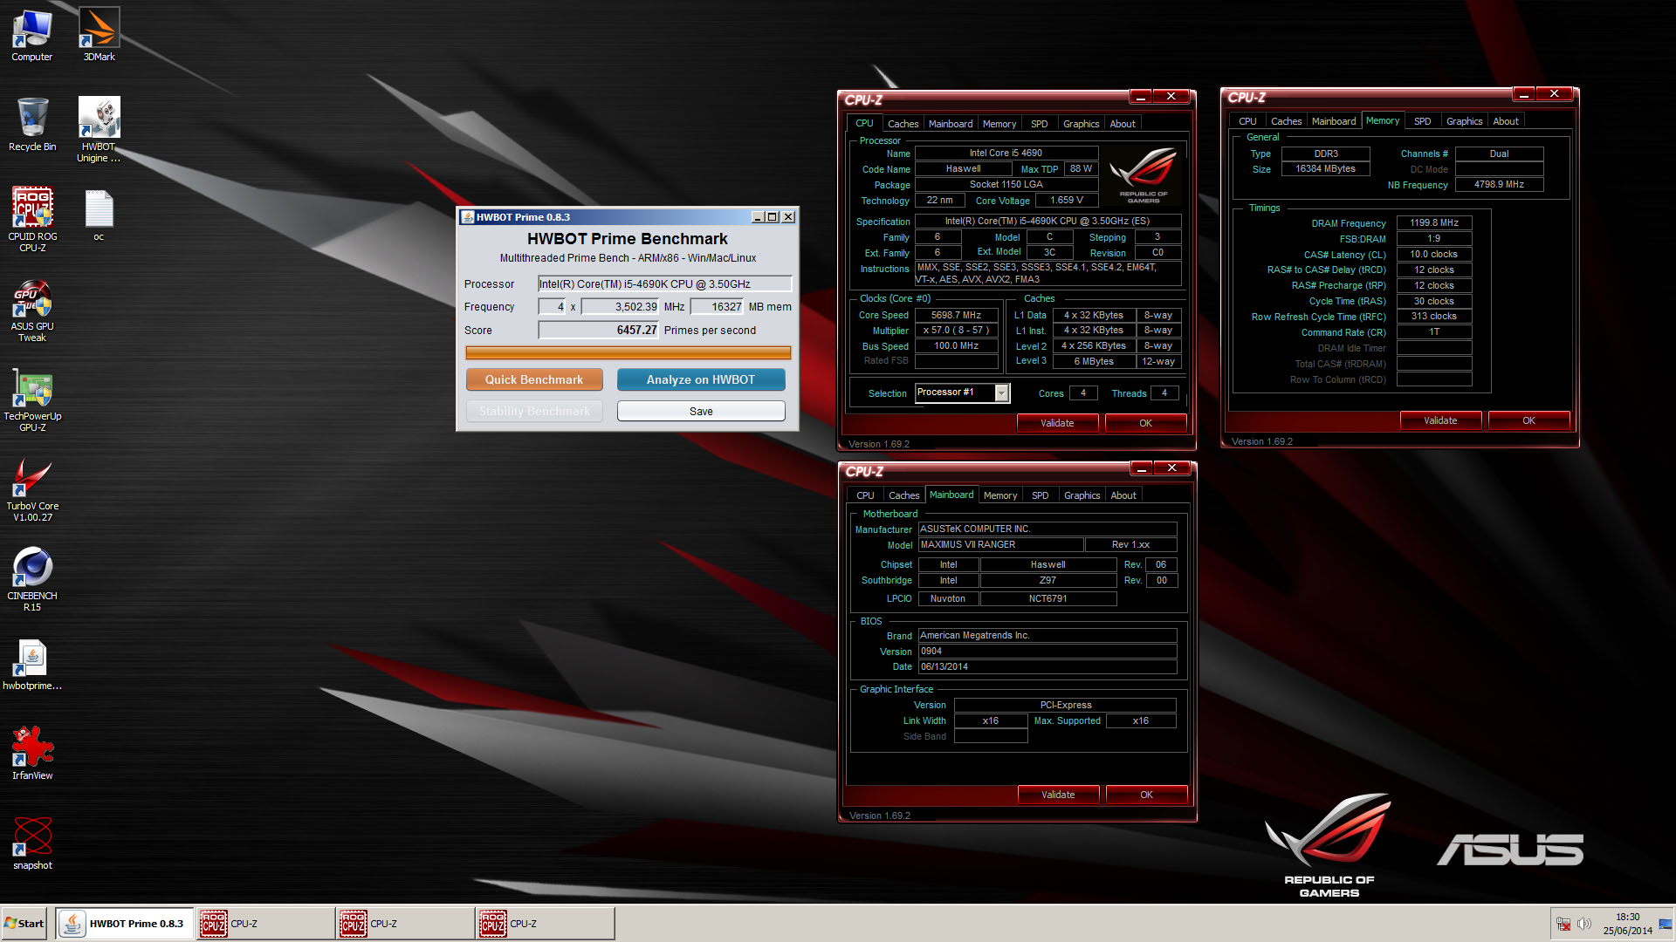Select the third CPU-Z taskbar button

click(545, 924)
